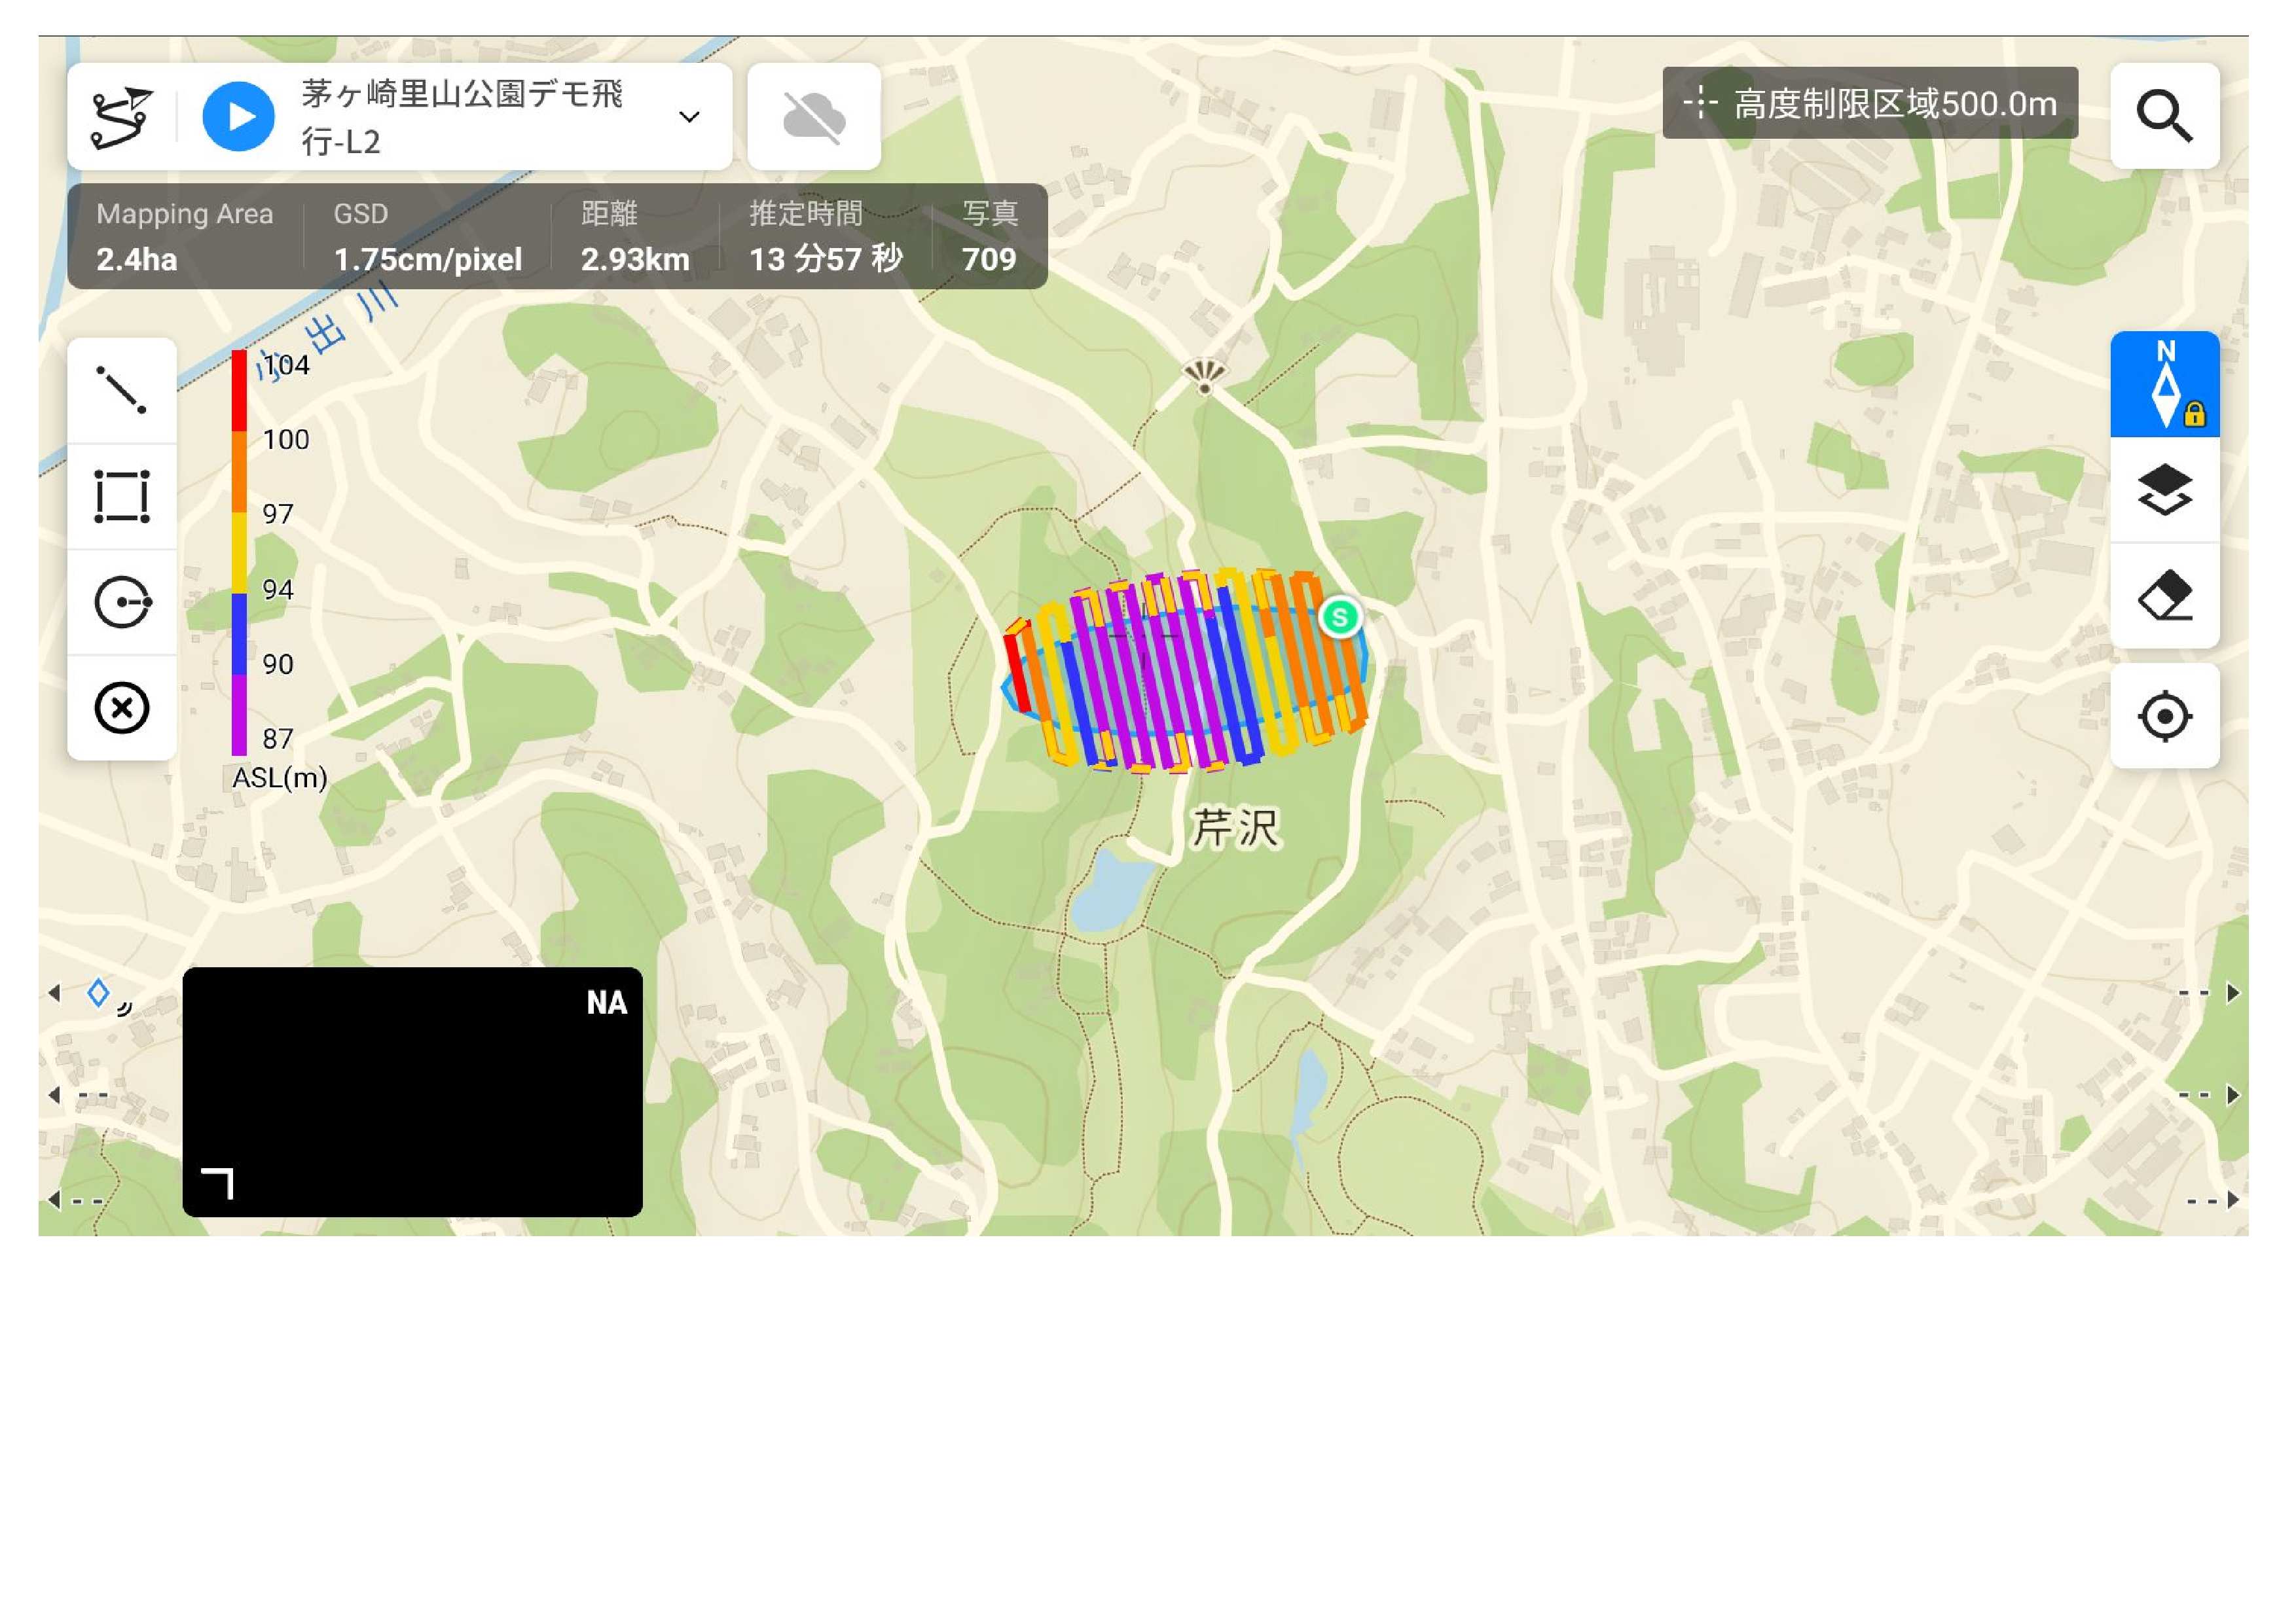Image resolution: width=2296 pixels, height=1623 pixels.
Task: Click the 芹沢 place label on map
Action: pos(1235,829)
